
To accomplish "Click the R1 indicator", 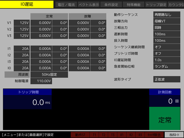I will pos(122,135).
